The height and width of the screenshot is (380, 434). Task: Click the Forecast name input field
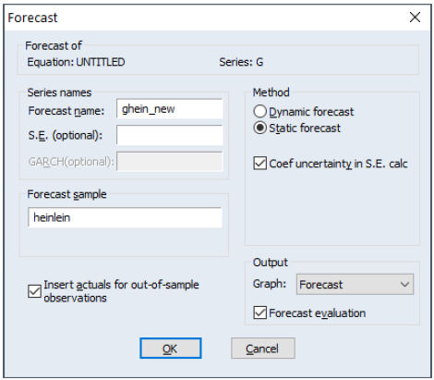coord(170,109)
